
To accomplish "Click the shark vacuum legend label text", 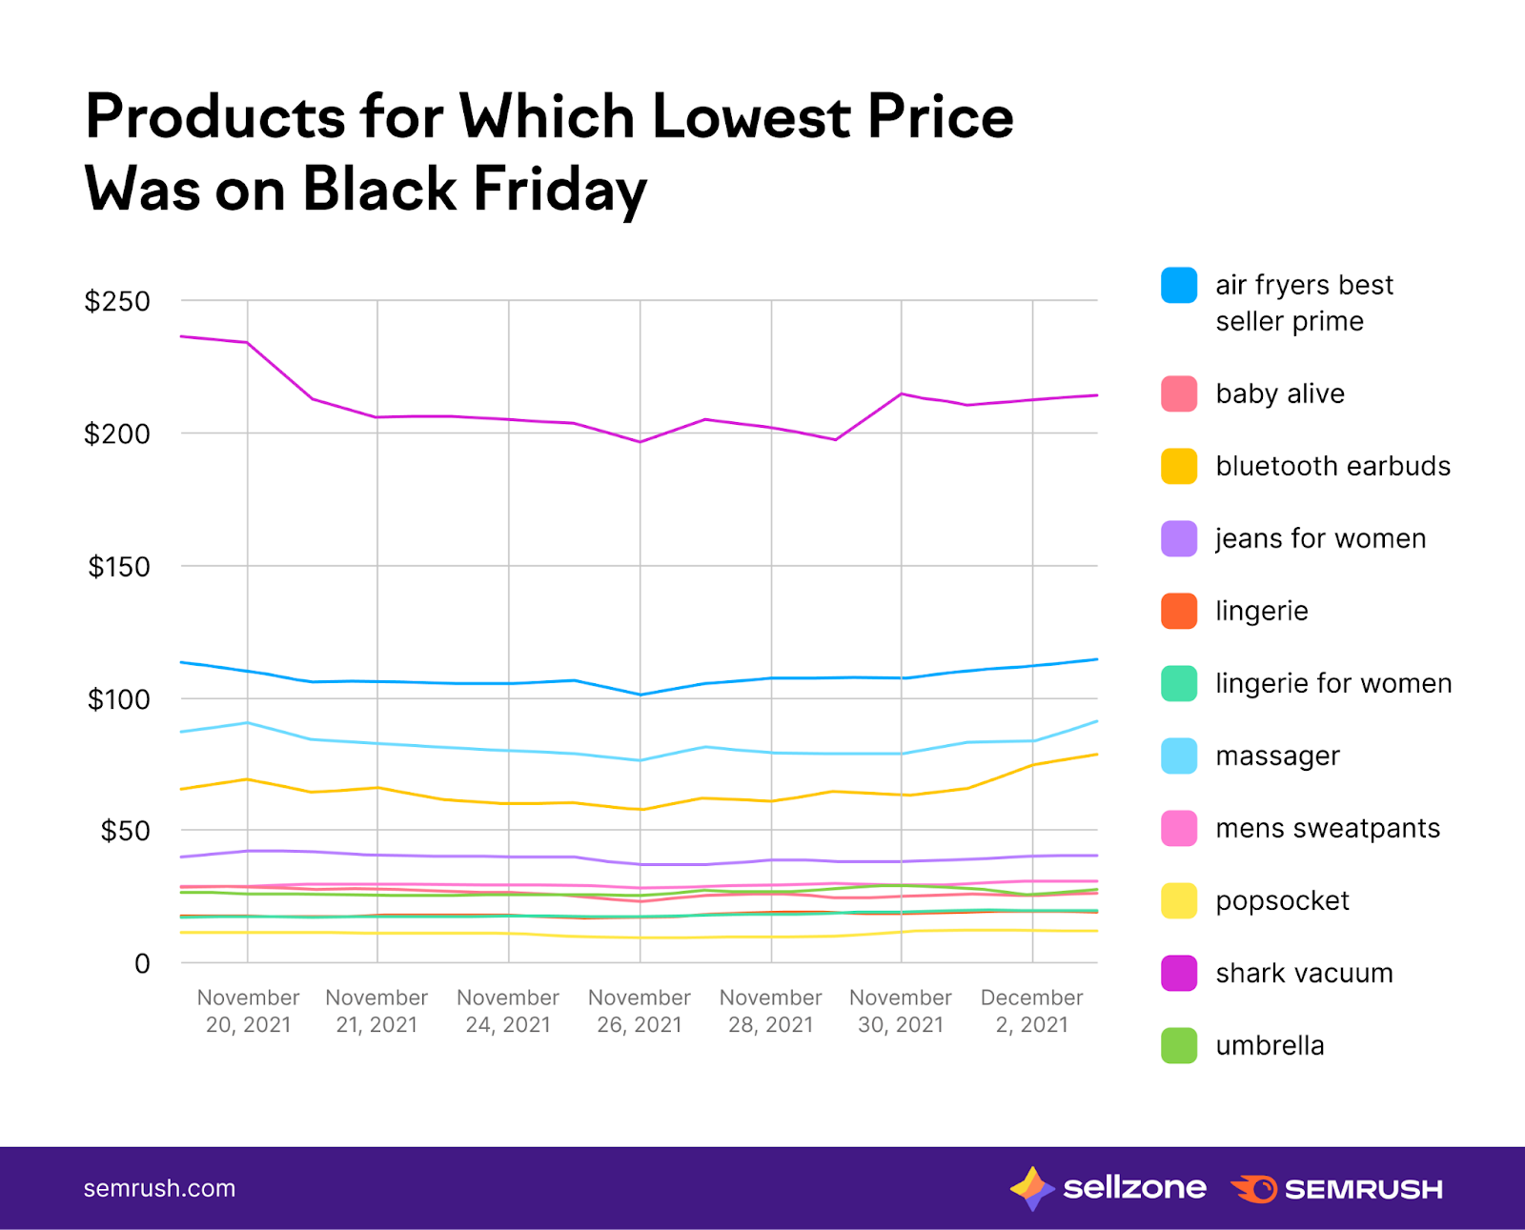I will click(1304, 973).
